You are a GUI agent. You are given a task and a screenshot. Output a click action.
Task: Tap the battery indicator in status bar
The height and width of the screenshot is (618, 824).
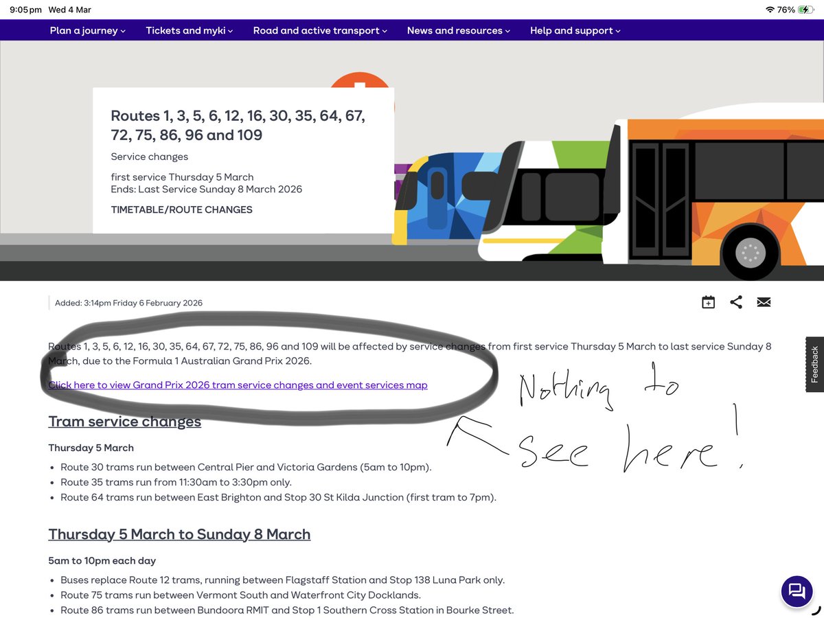coord(805,10)
